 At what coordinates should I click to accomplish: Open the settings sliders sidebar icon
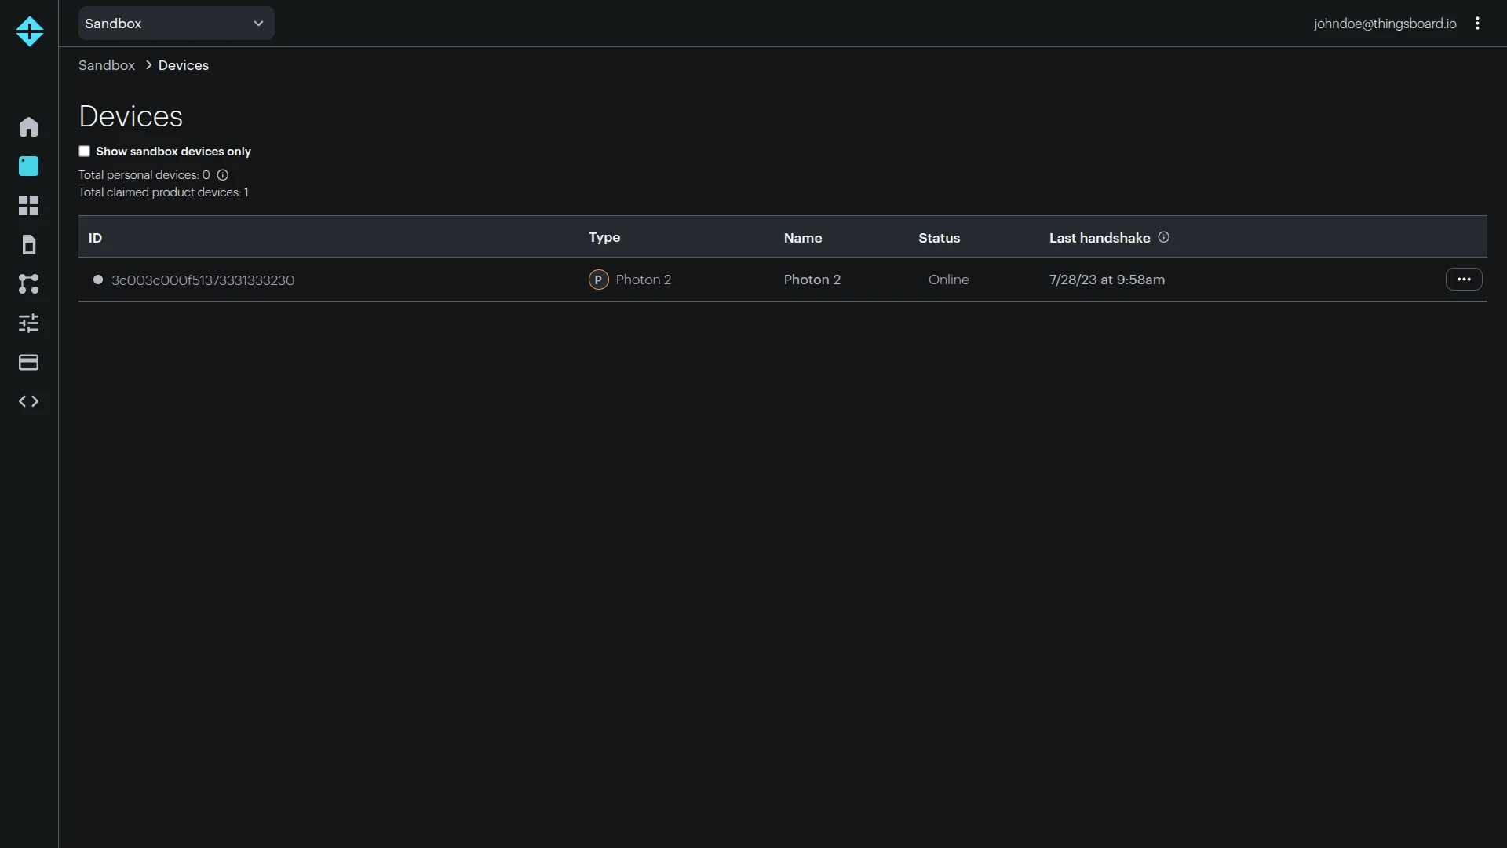pyautogui.click(x=29, y=323)
